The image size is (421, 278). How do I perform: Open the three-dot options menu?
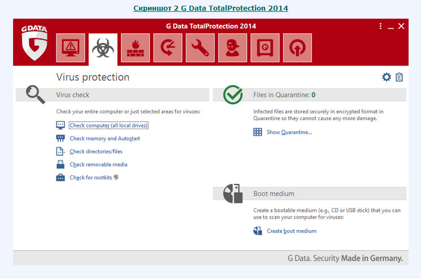380,26
